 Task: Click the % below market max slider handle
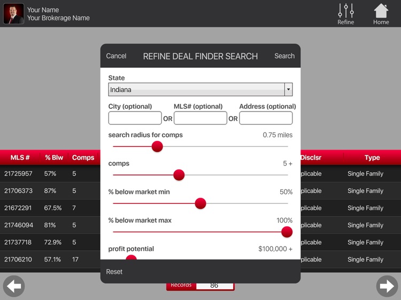[x=287, y=232]
